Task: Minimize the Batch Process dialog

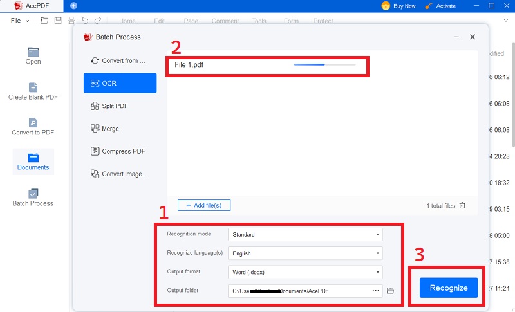Action: [x=456, y=37]
